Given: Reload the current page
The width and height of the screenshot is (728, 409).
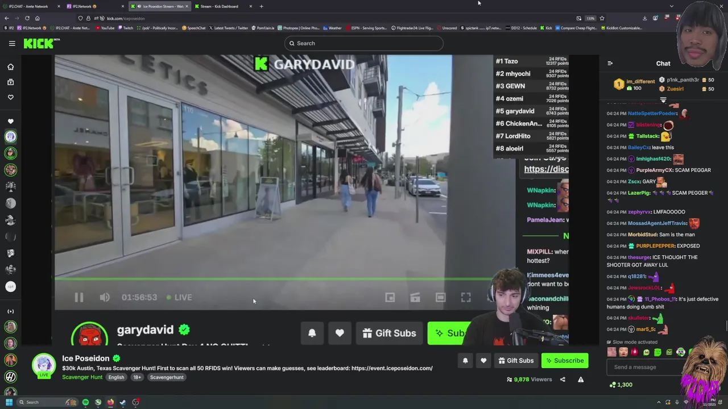Looking at the screenshot, I should coord(27,18).
